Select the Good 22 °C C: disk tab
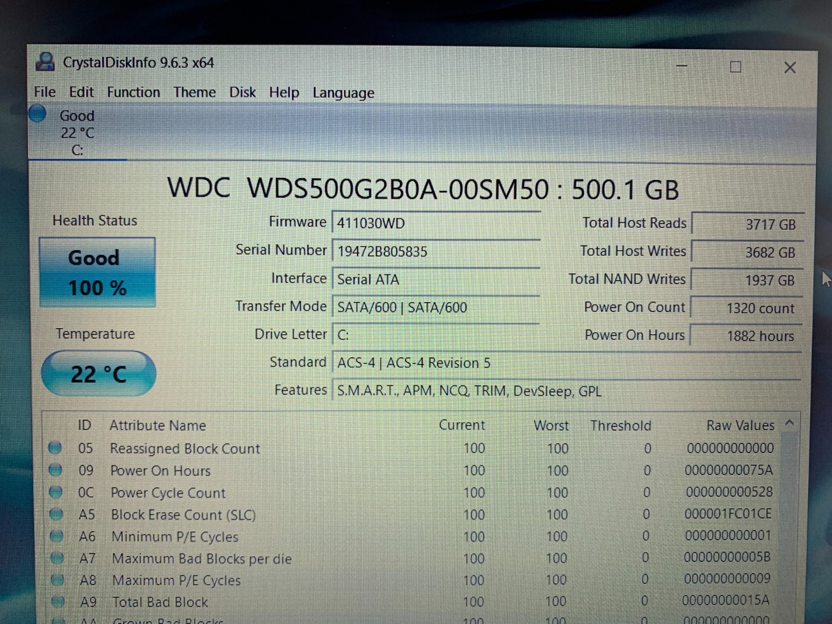The image size is (832, 624). pyautogui.click(x=77, y=132)
